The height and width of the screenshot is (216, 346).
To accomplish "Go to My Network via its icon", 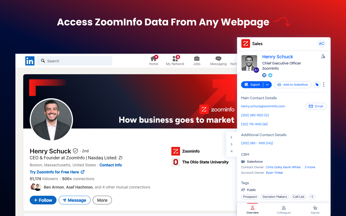I will click(175, 59).
